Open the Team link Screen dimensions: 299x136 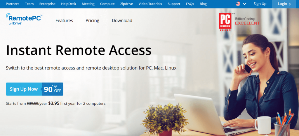click(x=29, y=4)
